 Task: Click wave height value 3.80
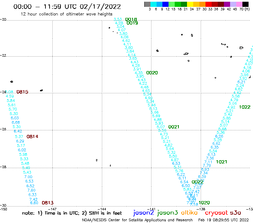pos(123,34)
